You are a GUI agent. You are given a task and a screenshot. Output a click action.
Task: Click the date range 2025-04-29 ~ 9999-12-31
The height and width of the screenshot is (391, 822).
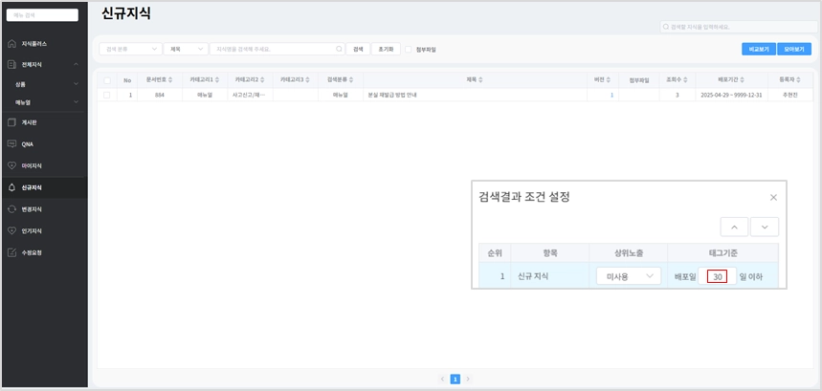(x=731, y=96)
